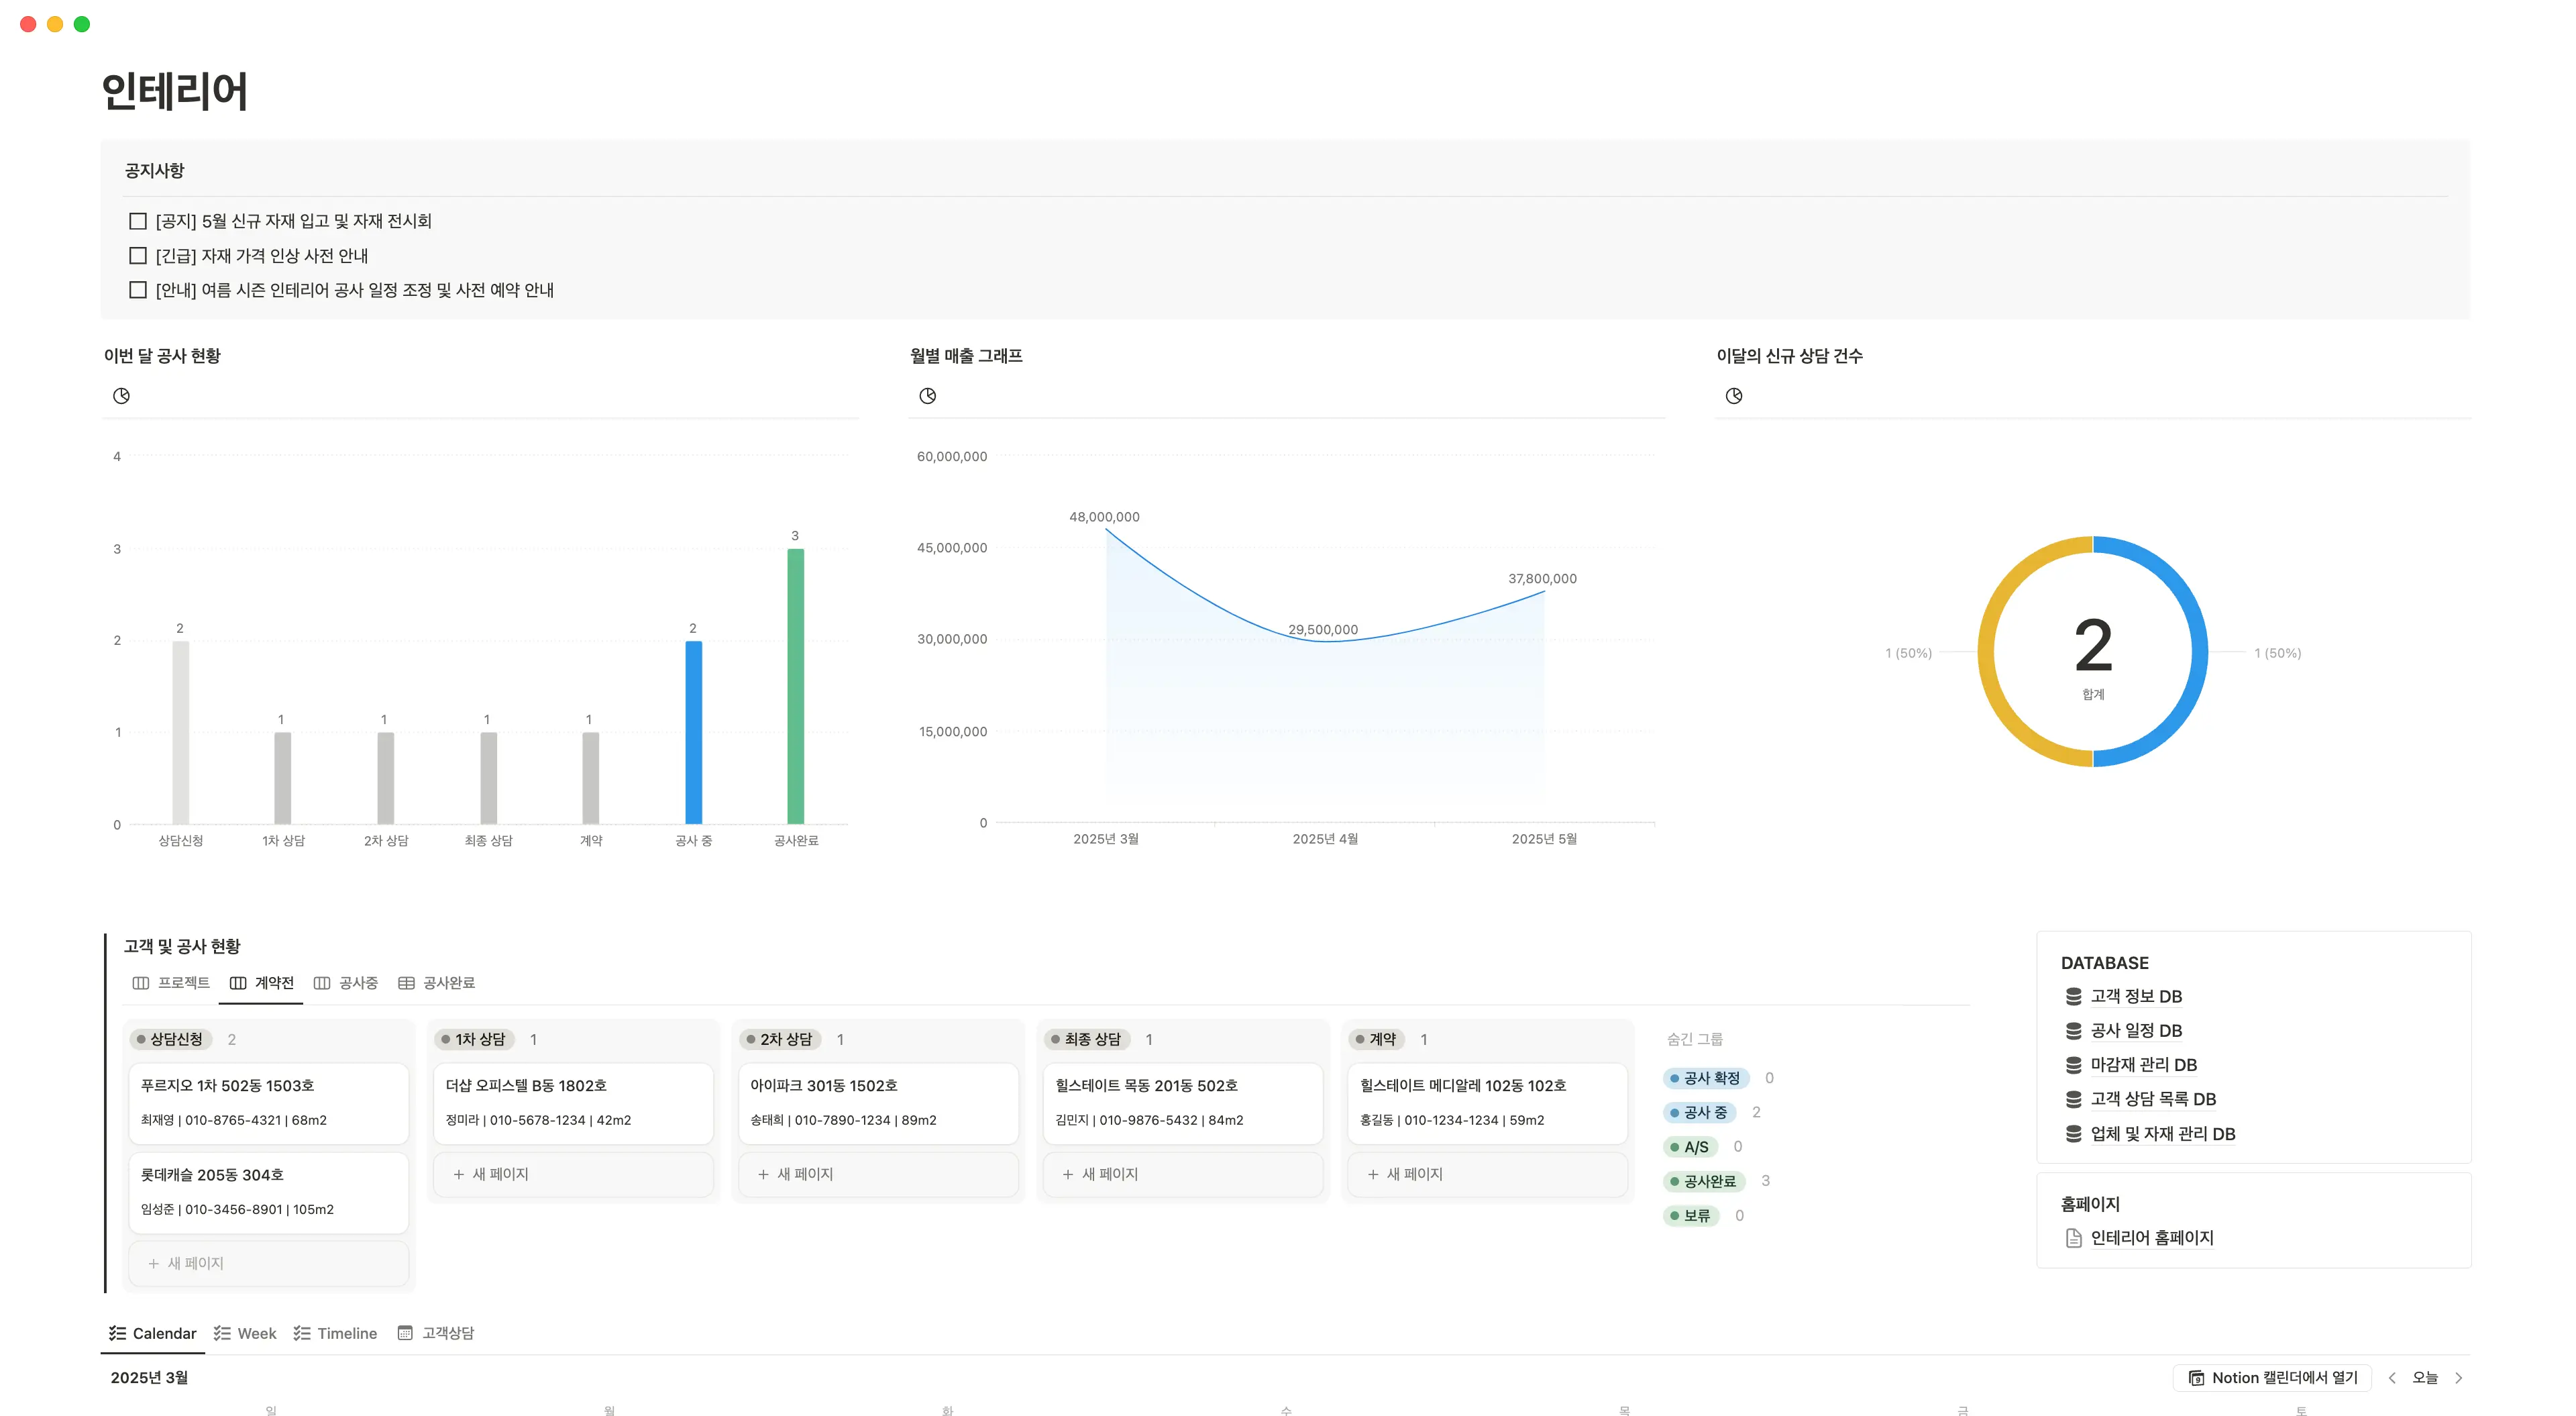Screen dimensions: 2576x1416
Task: Open 마감재 관리 DB database icon
Action: click(x=2073, y=1065)
